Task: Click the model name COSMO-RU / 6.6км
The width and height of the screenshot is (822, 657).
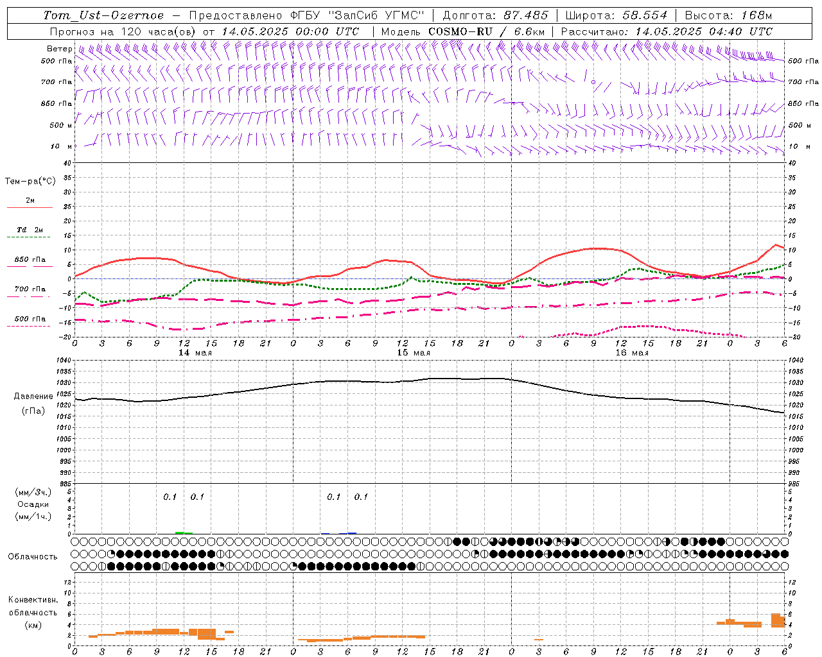Action: click(487, 31)
